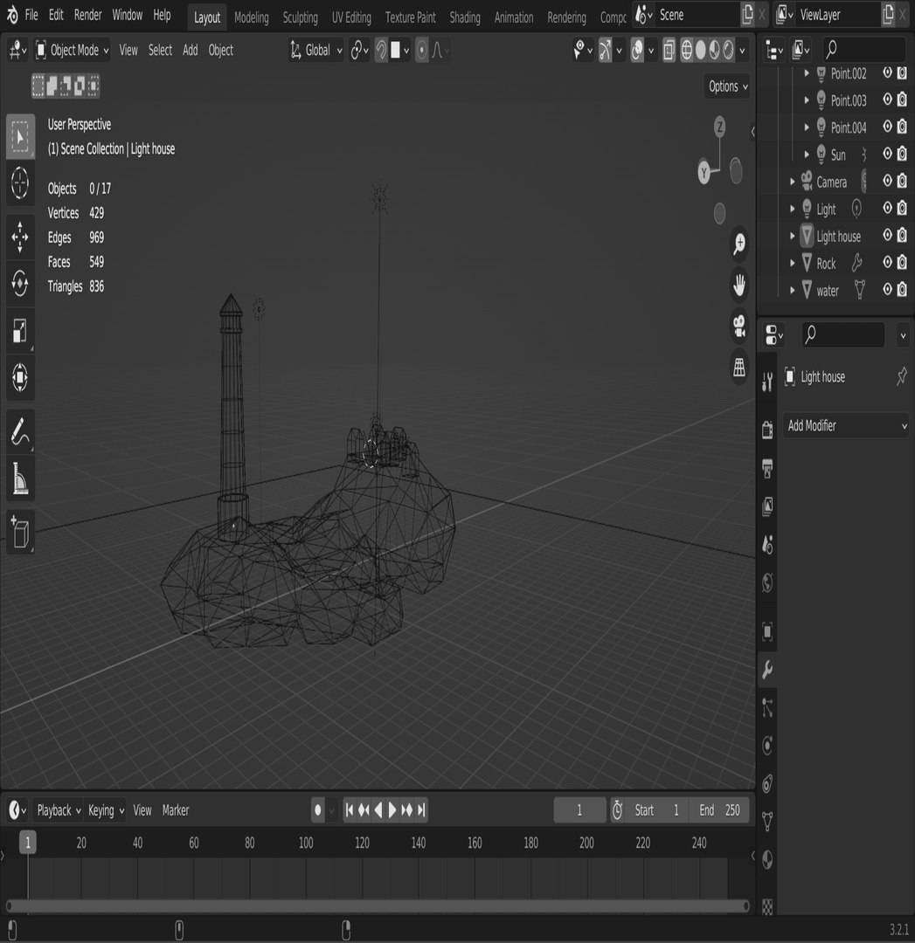The height and width of the screenshot is (943, 915).
Task: Expand the Rock outliner entry
Action: click(792, 264)
